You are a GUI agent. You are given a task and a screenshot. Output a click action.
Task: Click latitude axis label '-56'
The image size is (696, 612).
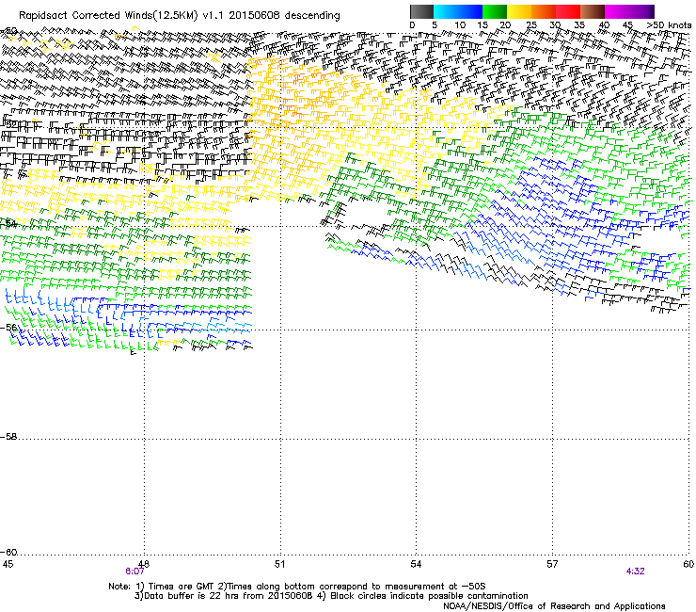pos(8,328)
